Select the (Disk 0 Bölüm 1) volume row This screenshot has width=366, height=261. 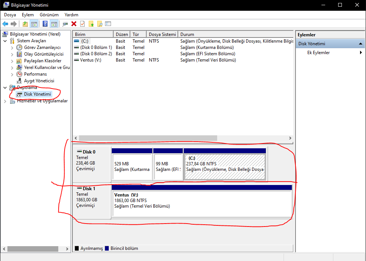click(x=183, y=47)
